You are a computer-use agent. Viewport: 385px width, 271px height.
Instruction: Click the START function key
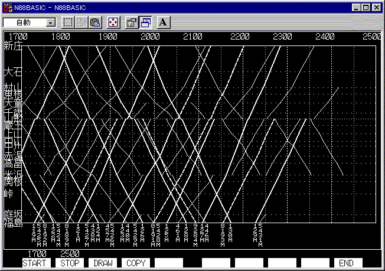click(x=37, y=263)
